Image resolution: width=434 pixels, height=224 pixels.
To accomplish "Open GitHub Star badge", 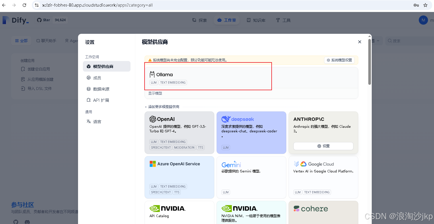I will coord(51,20).
